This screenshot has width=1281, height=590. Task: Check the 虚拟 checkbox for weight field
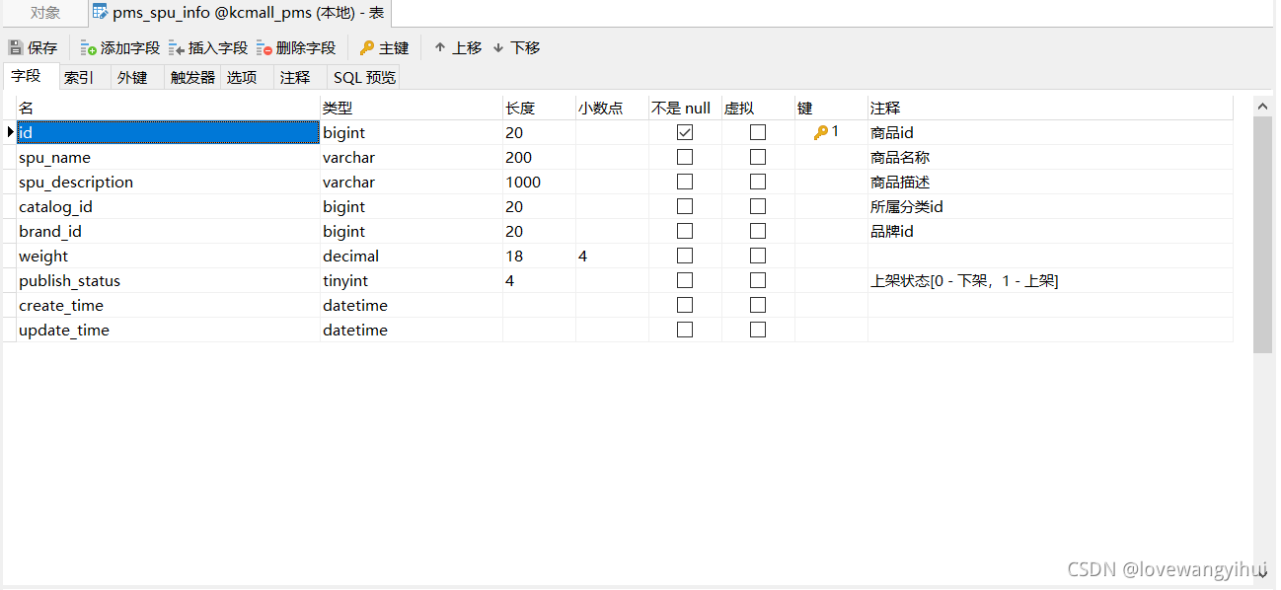click(x=757, y=255)
